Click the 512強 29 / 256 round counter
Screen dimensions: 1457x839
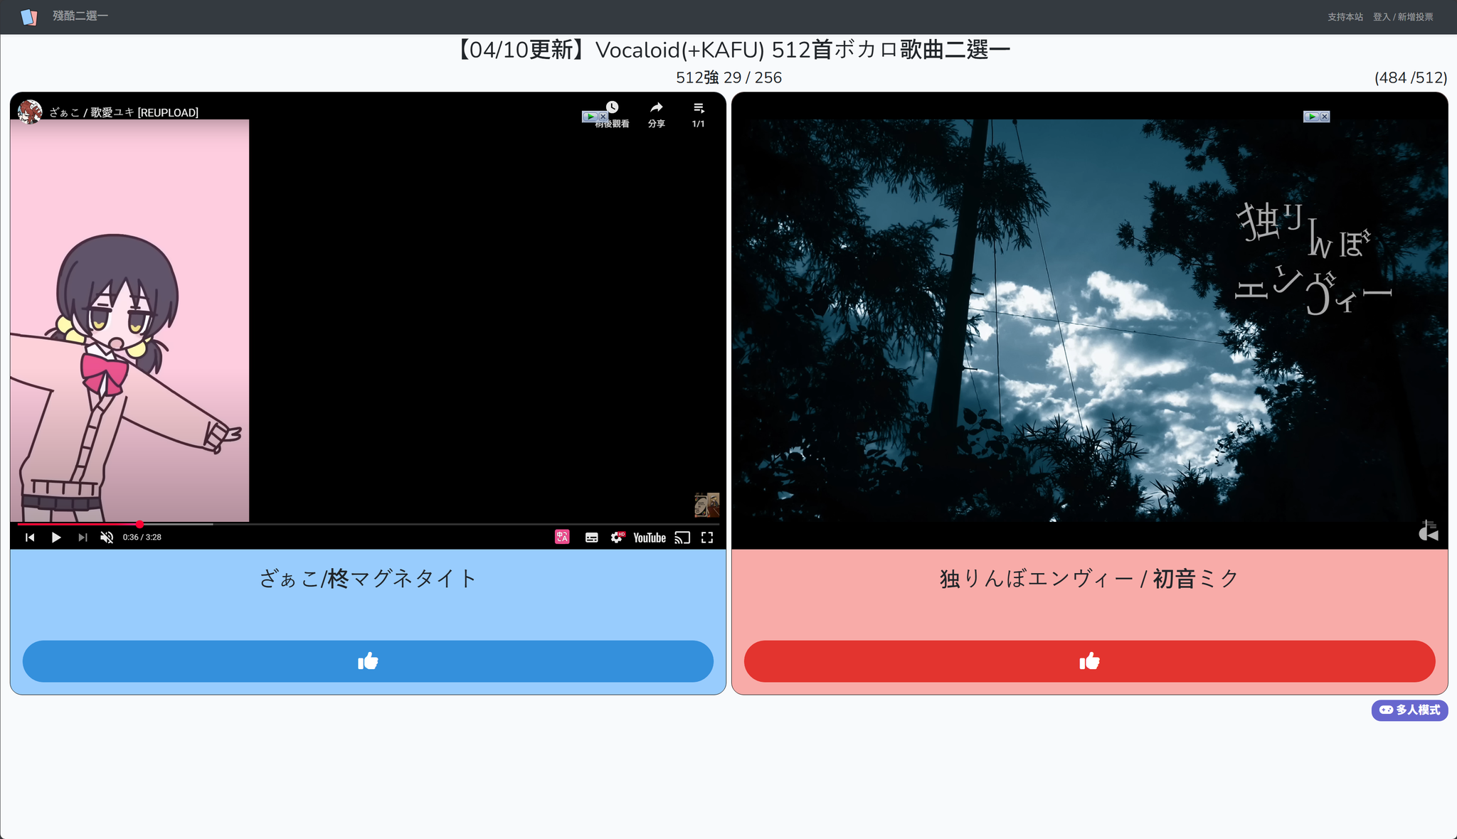coord(728,78)
